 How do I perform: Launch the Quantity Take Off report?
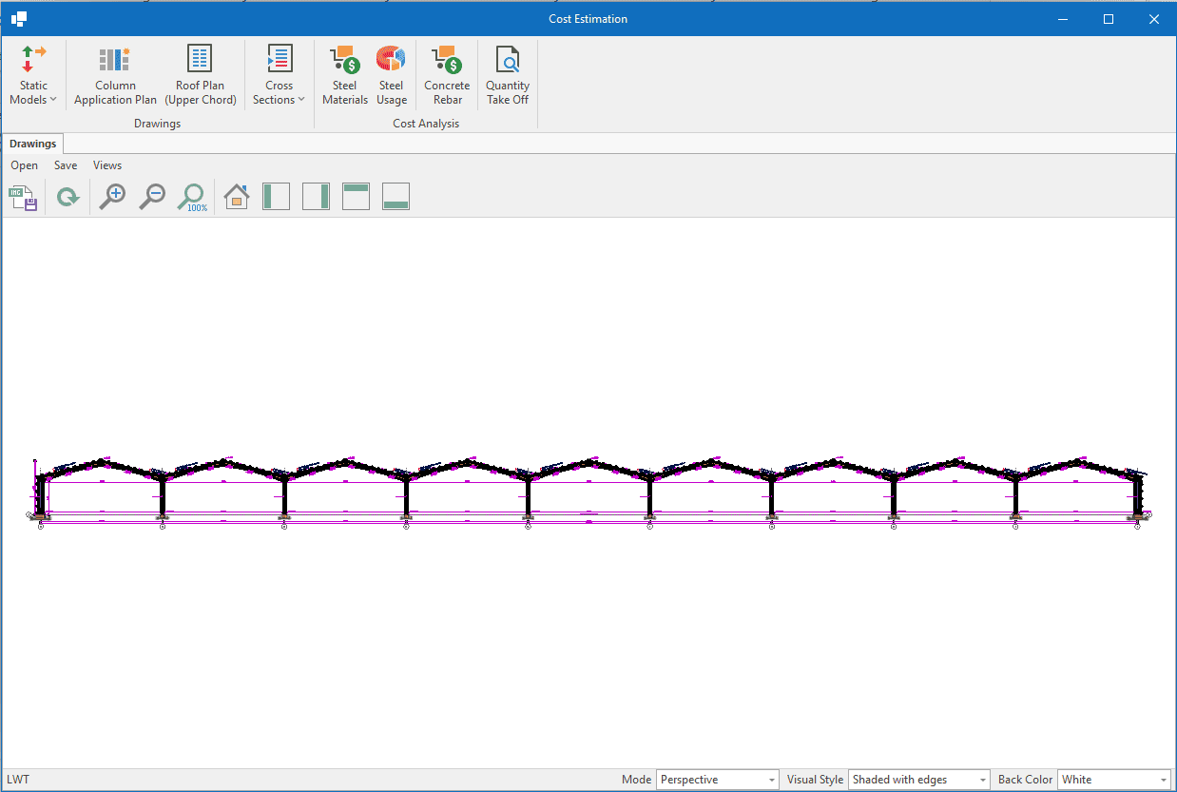(x=508, y=75)
